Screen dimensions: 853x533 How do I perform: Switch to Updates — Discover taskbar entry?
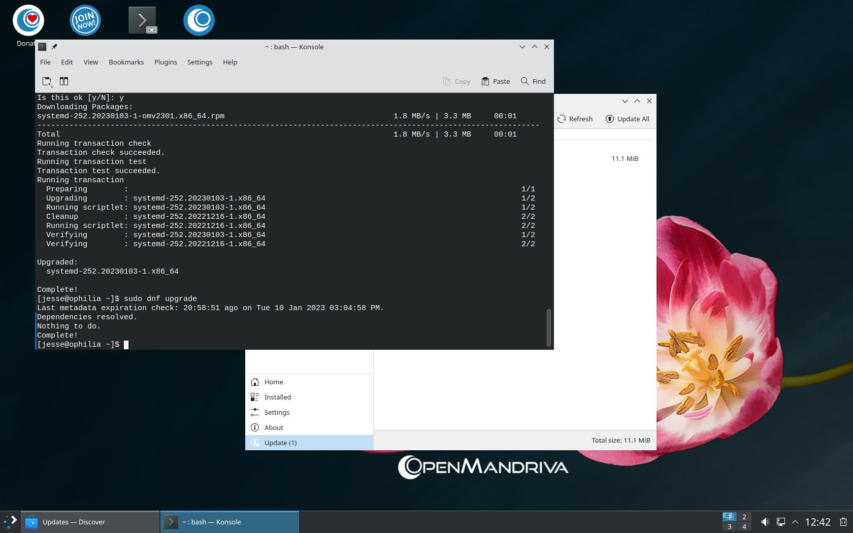tap(90, 522)
